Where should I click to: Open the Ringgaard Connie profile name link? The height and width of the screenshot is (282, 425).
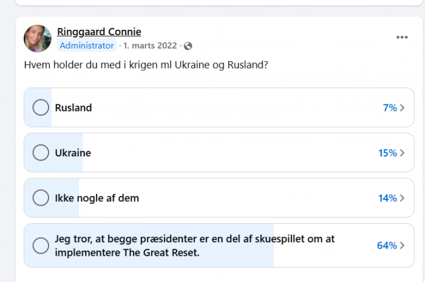[99, 32]
